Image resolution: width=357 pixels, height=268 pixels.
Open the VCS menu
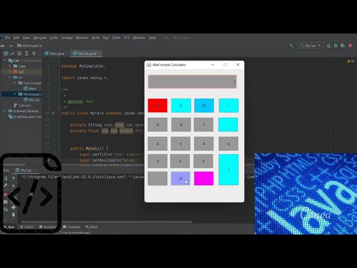127,37
